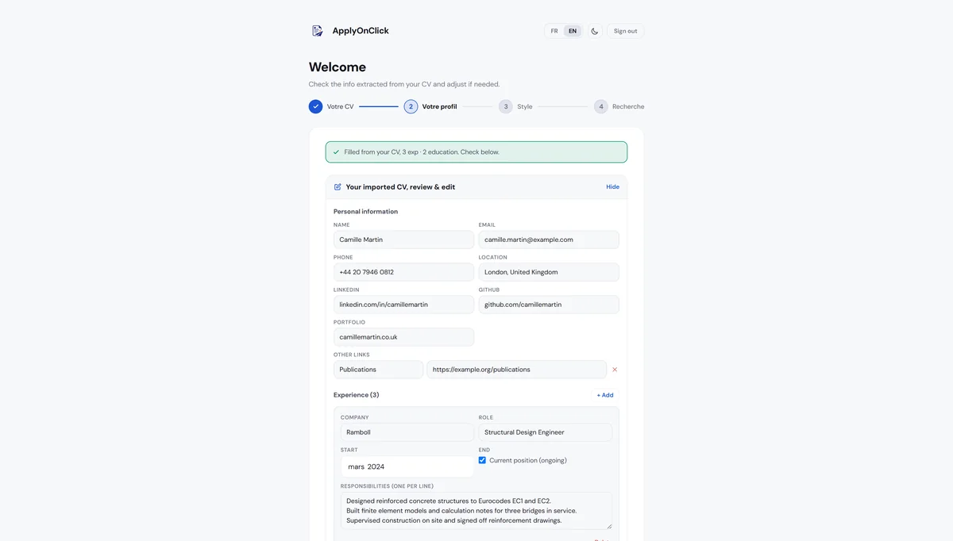Click the 'Personal information' heading
This screenshot has width=953, height=541.
pos(365,212)
